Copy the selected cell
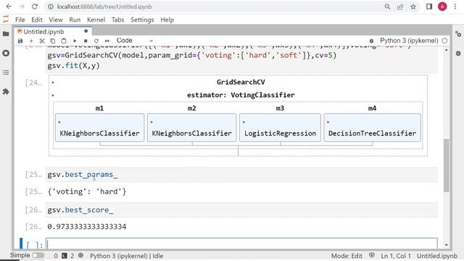Screen dimensions: 464x261 click(x=53, y=41)
